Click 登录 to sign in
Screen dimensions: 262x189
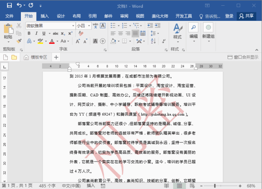229,16
